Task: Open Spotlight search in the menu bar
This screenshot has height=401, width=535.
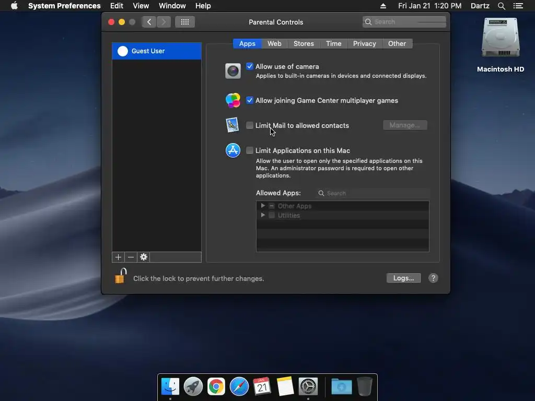Action: [501, 6]
